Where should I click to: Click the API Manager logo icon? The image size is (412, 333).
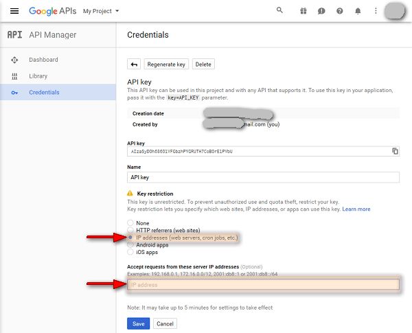click(14, 35)
